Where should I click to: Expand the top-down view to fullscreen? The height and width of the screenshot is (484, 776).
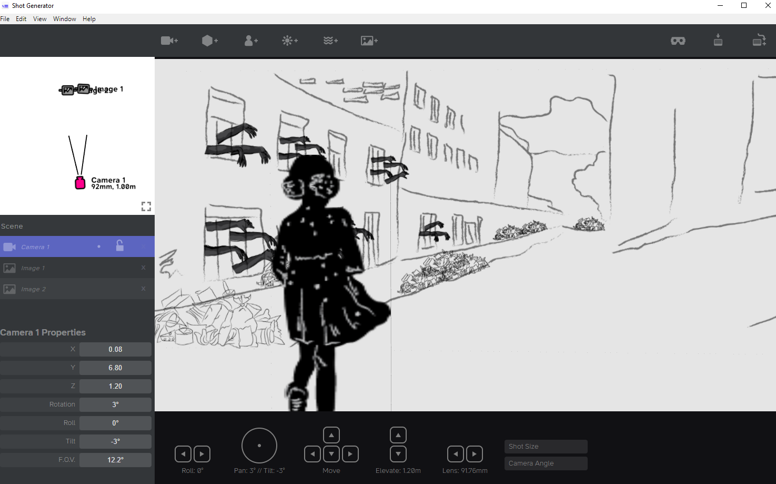point(146,206)
